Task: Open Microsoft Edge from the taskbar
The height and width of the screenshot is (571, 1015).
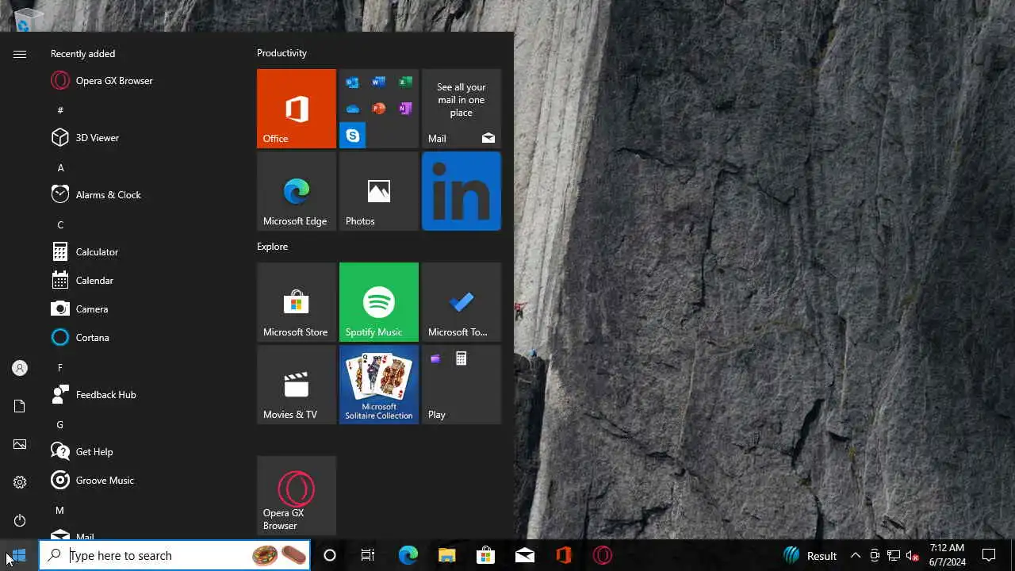Action: click(408, 555)
